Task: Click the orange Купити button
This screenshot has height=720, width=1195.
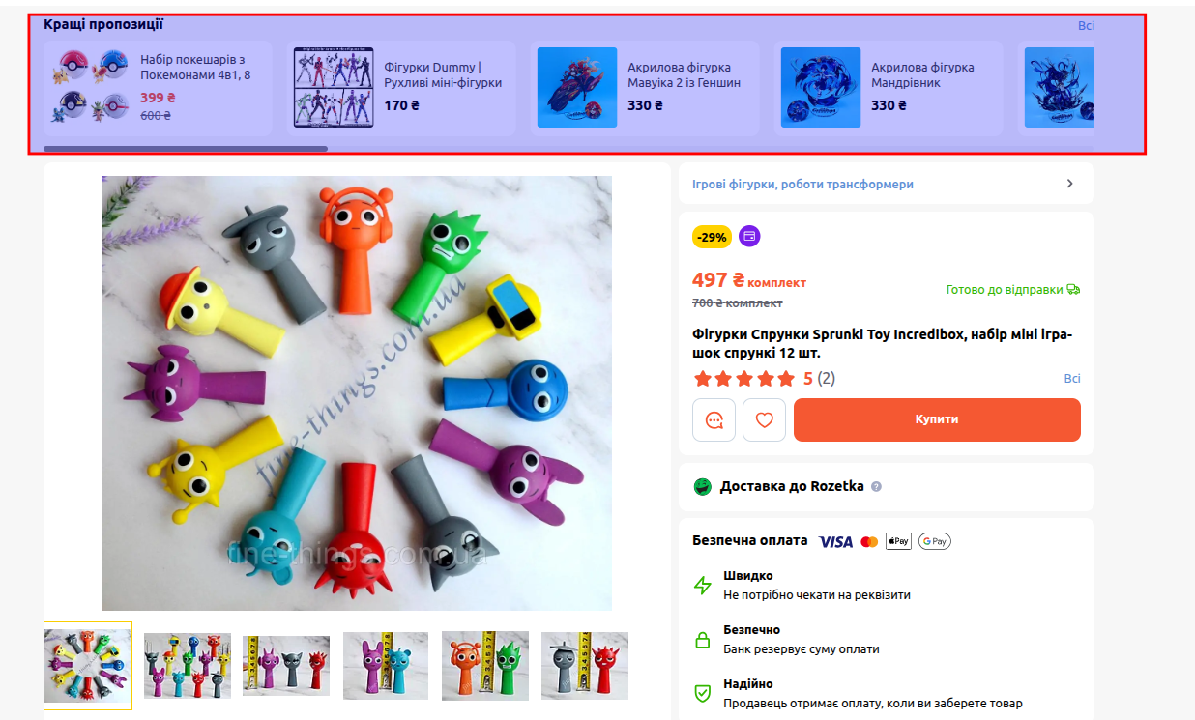Action: (x=937, y=419)
